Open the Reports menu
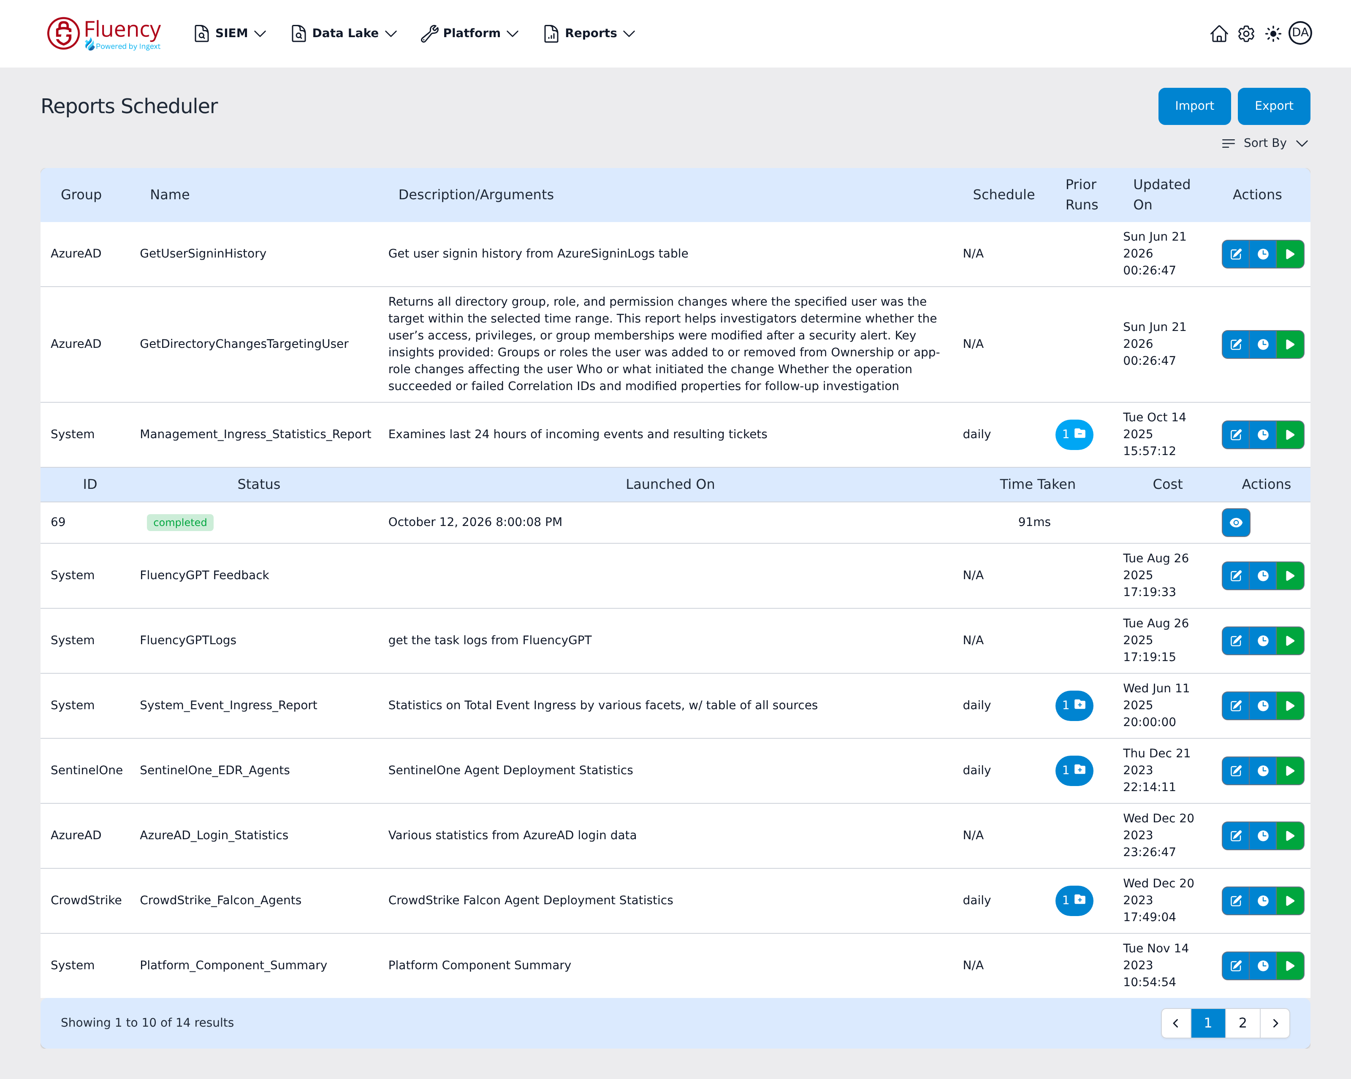 point(590,33)
